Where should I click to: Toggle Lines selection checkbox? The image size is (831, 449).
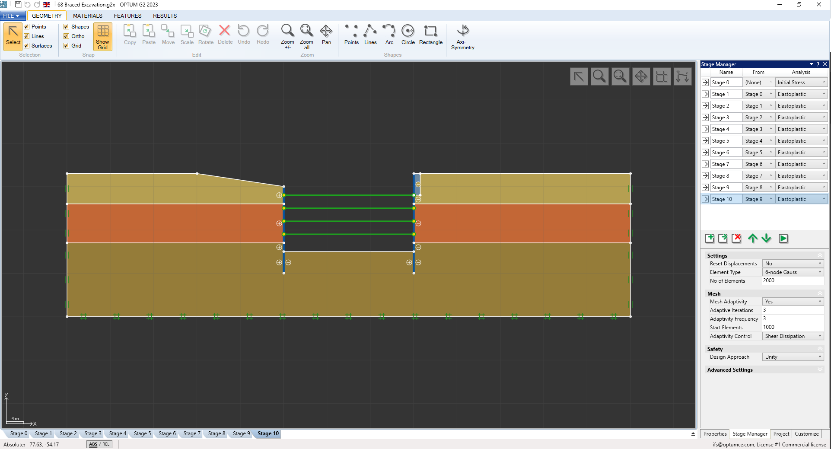click(27, 36)
